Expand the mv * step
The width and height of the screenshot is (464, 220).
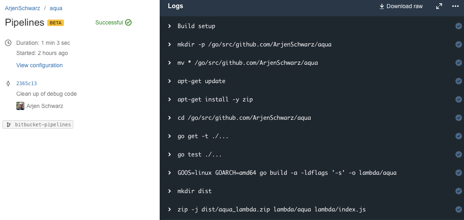[169, 63]
